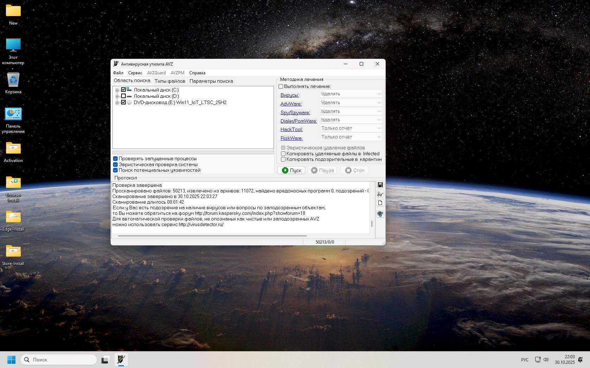Click the Spy/Spyware link
The width and height of the screenshot is (590, 368).
295,113
